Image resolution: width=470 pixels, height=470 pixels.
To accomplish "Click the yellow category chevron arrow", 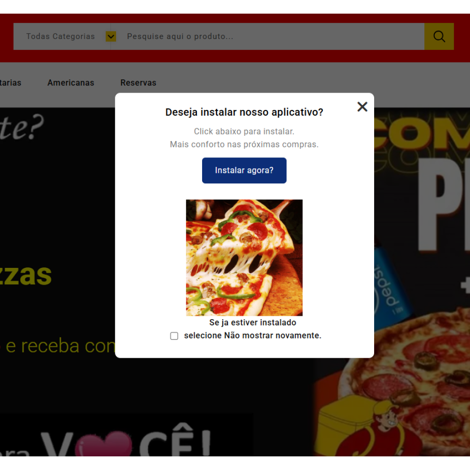I will coord(111,37).
